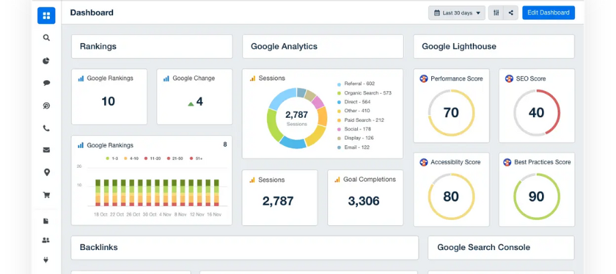Screen dimensions: 616x274
Task: Click the Google Rankings value 10
Action: point(108,101)
